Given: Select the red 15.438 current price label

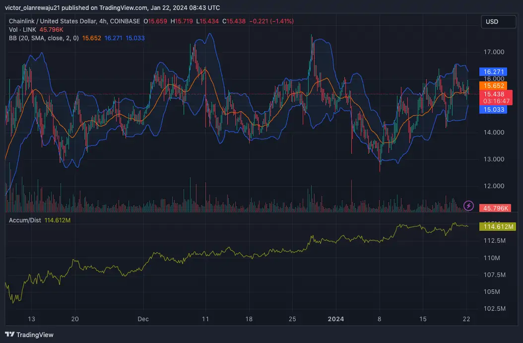Looking at the screenshot, I should click(496, 97).
